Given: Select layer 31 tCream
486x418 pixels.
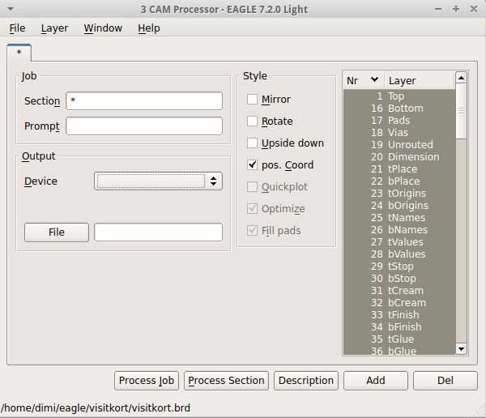Looking at the screenshot, I should (x=399, y=291).
